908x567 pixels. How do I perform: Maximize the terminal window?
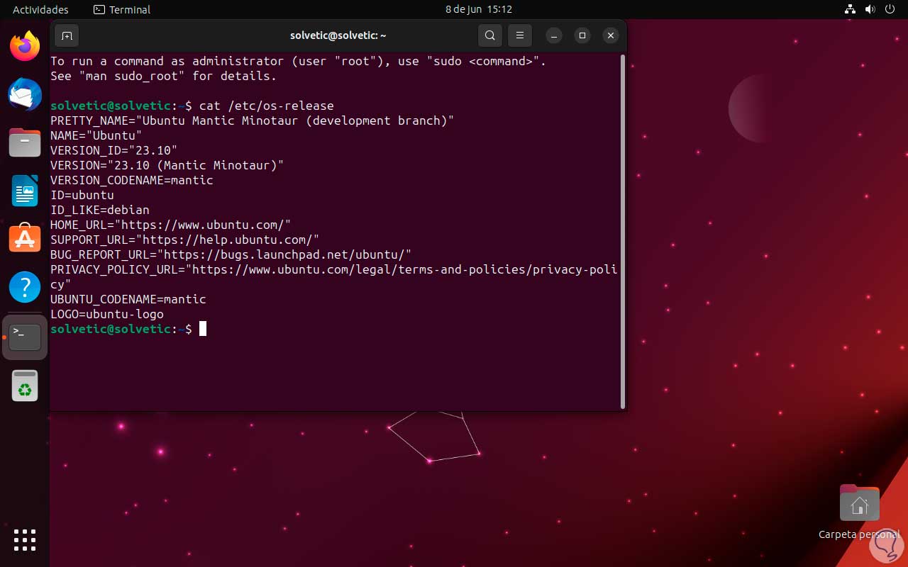582,35
